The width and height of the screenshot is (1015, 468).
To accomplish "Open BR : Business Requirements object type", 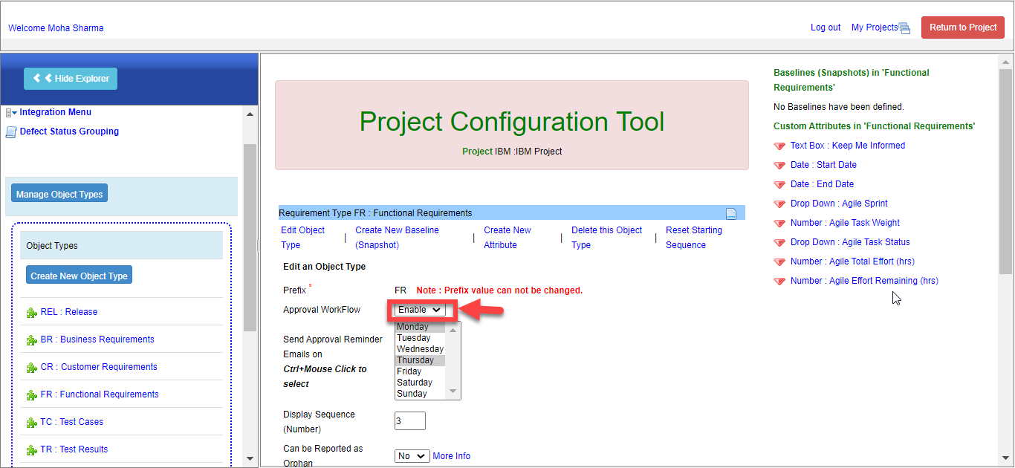I will [97, 339].
